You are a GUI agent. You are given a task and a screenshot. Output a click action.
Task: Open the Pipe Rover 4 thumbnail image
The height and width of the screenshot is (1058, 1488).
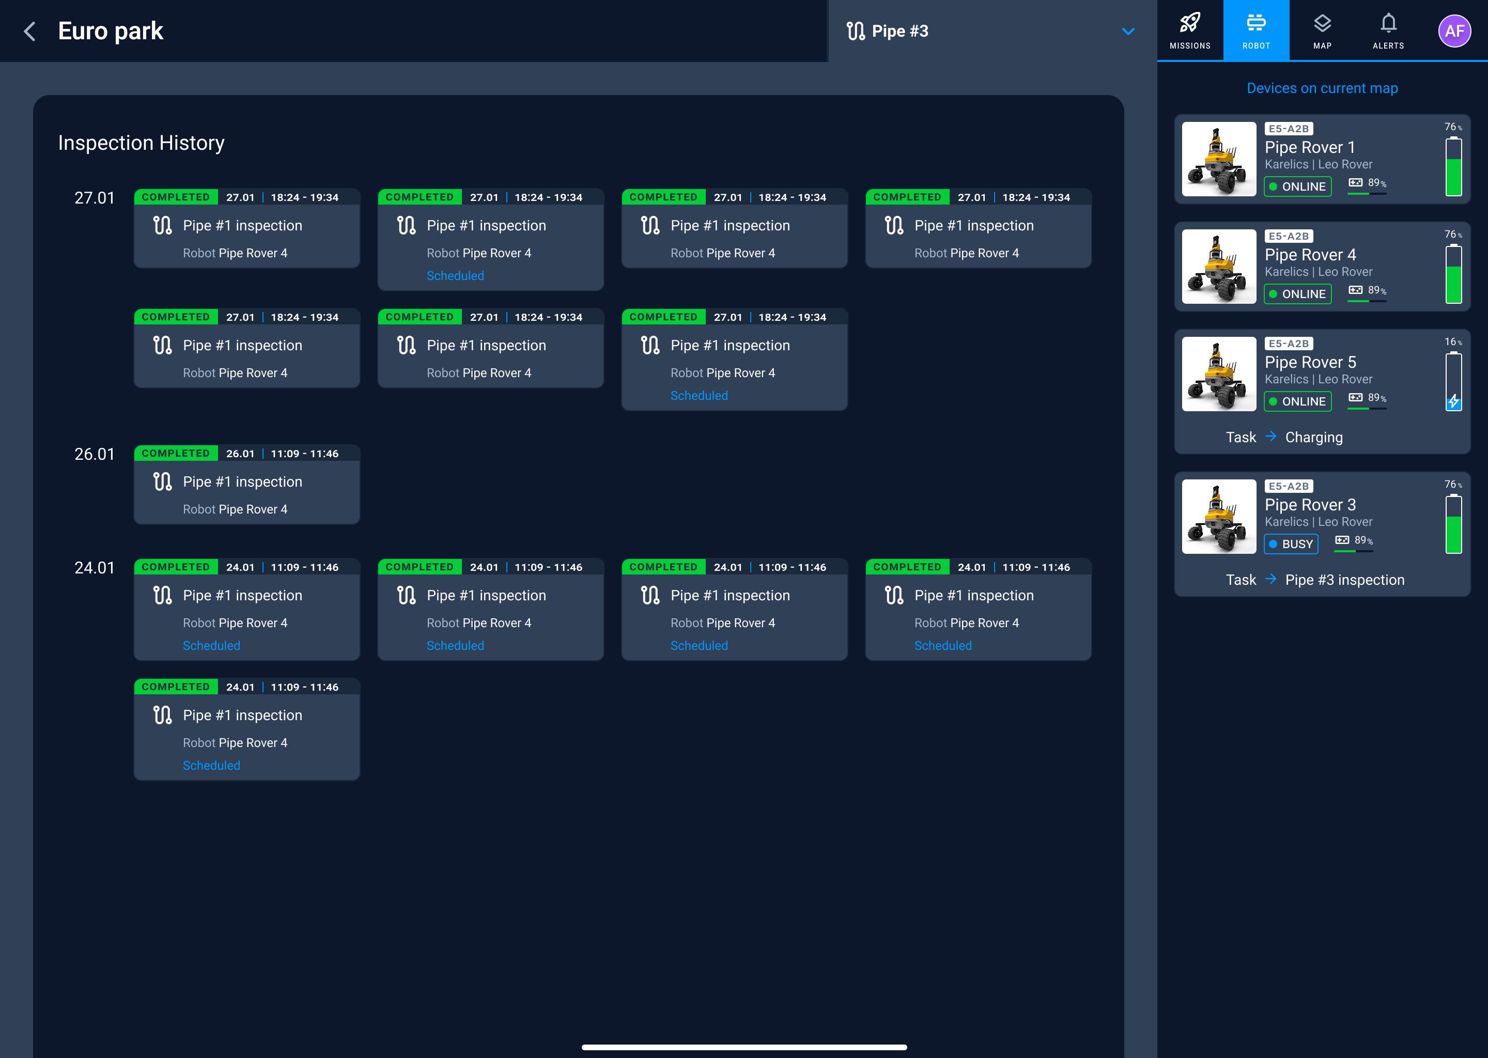pyautogui.click(x=1218, y=267)
